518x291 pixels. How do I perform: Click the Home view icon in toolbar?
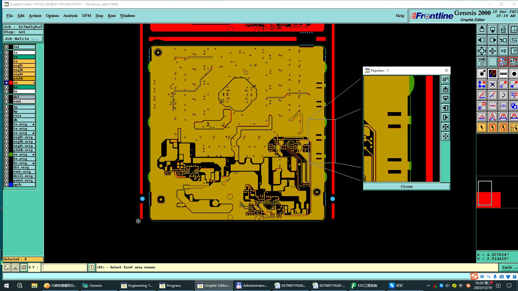[x=503, y=29]
